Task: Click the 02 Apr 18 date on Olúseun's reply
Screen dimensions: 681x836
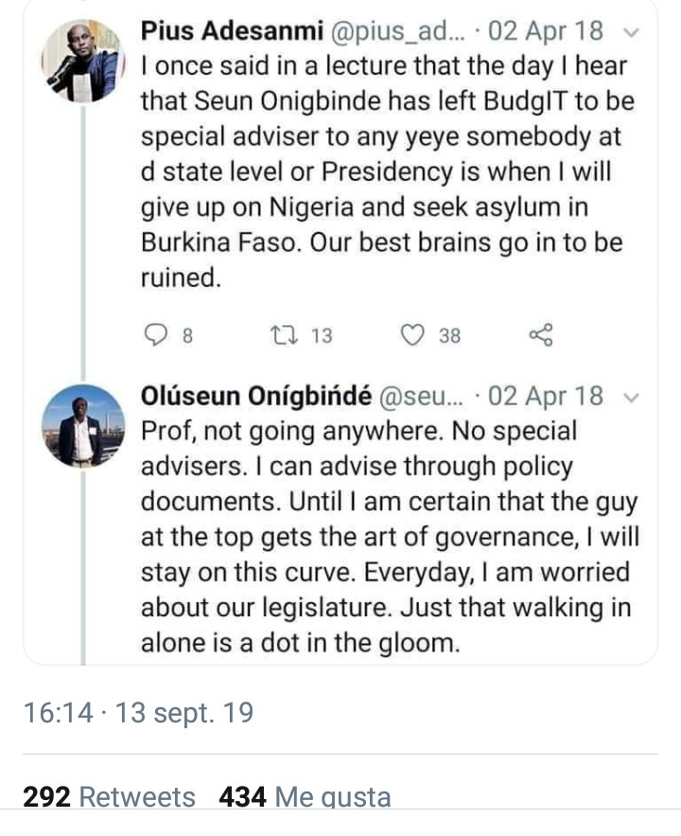Action: click(547, 396)
